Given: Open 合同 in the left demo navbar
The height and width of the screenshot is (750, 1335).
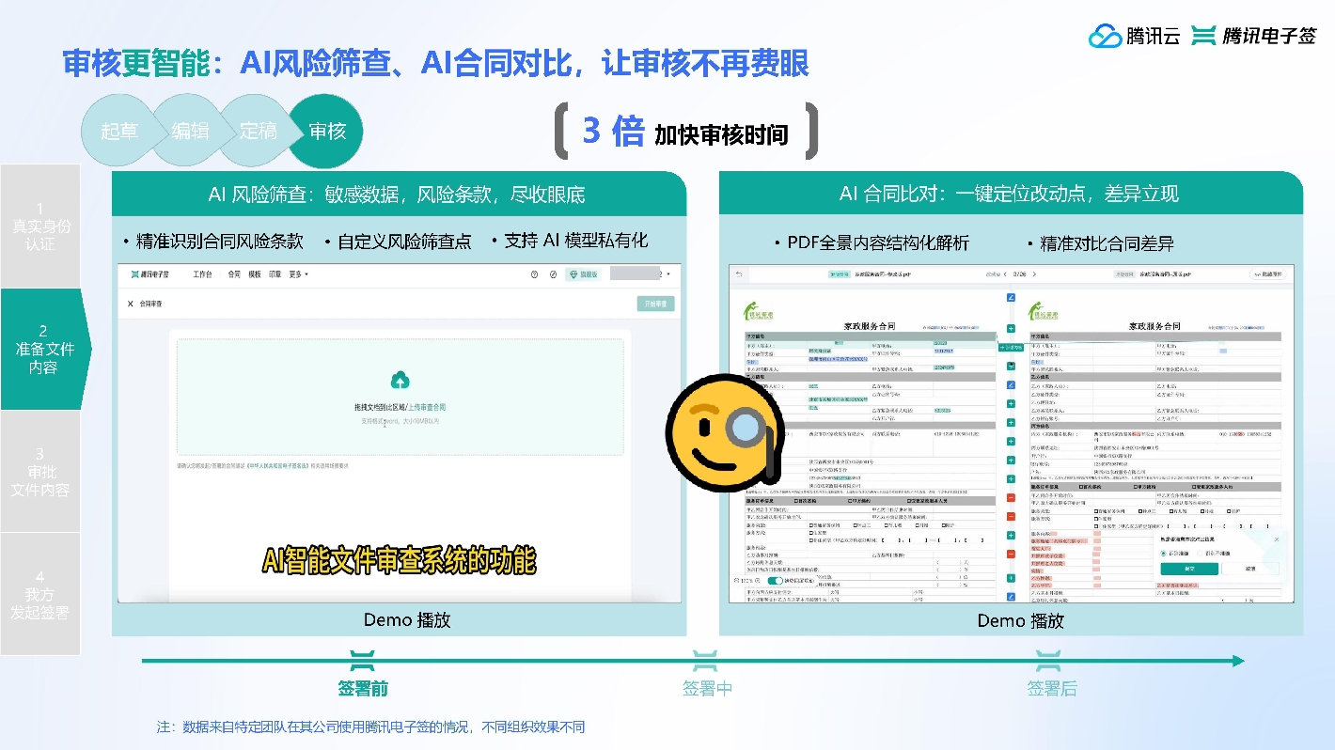Looking at the screenshot, I should (234, 274).
